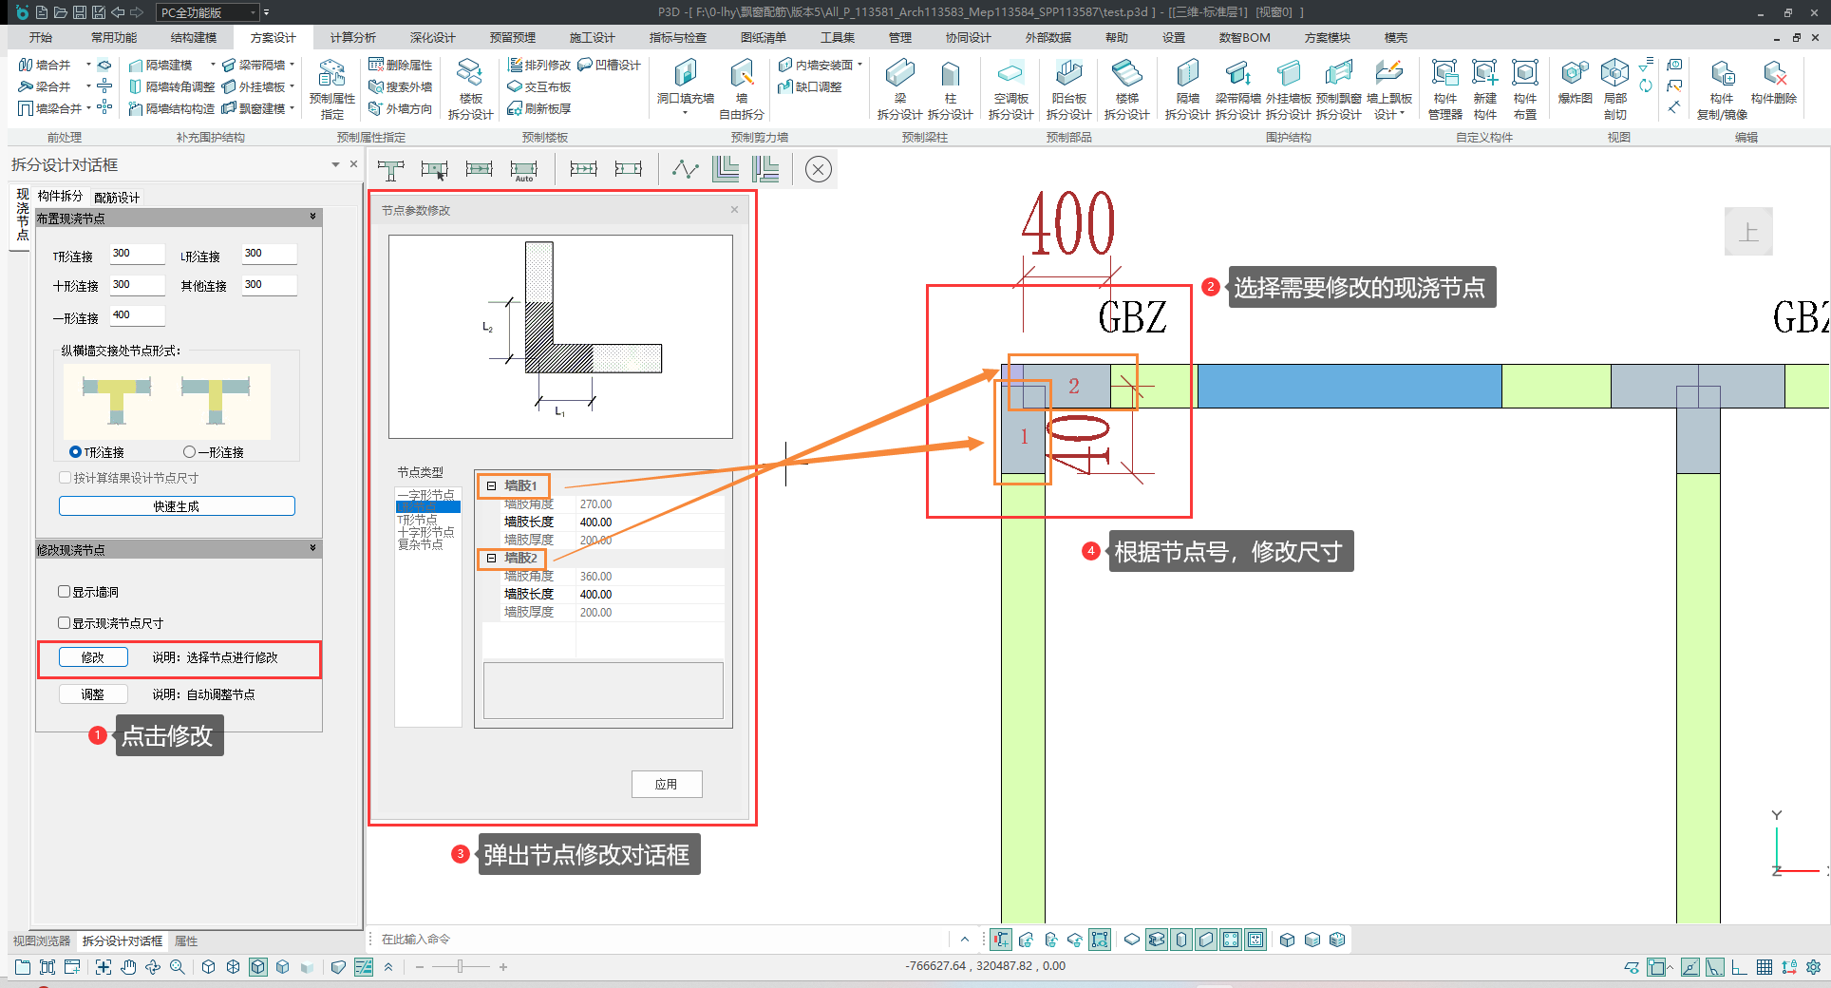
Task: Toggle 显示现浇节点尺寸 checkbox
Action: (x=65, y=623)
